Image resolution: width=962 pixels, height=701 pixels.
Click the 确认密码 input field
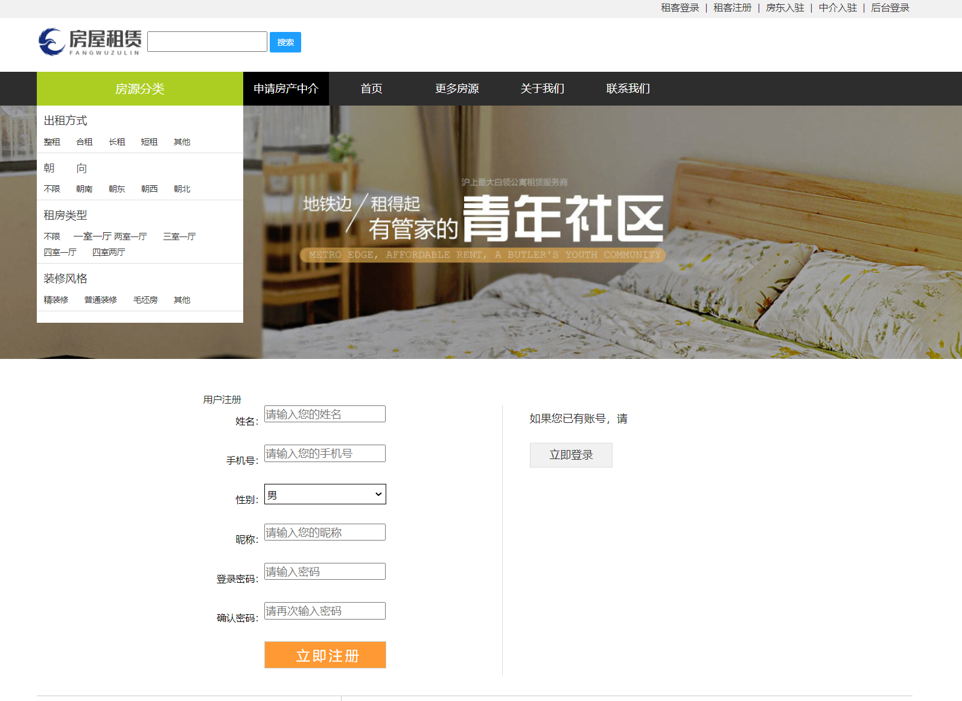click(x=325, y=611)
